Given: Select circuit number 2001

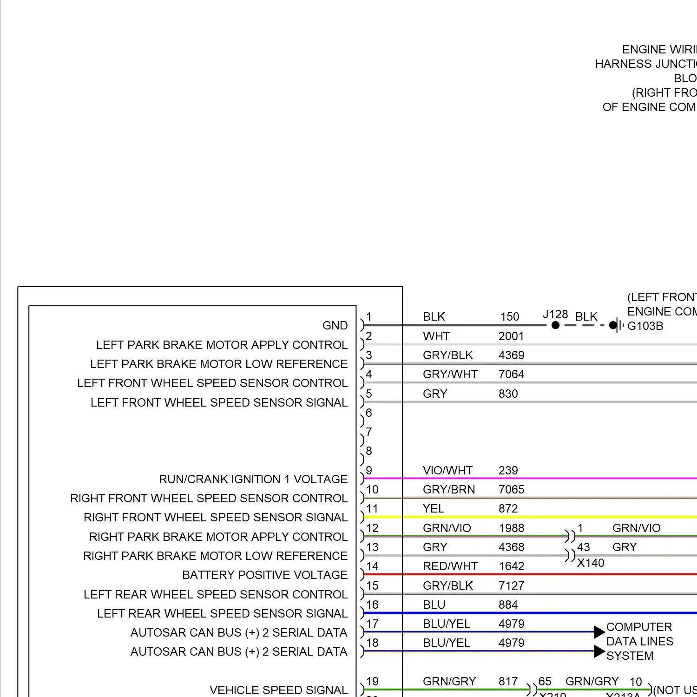Looking at the screenshot, I should 511,336.
